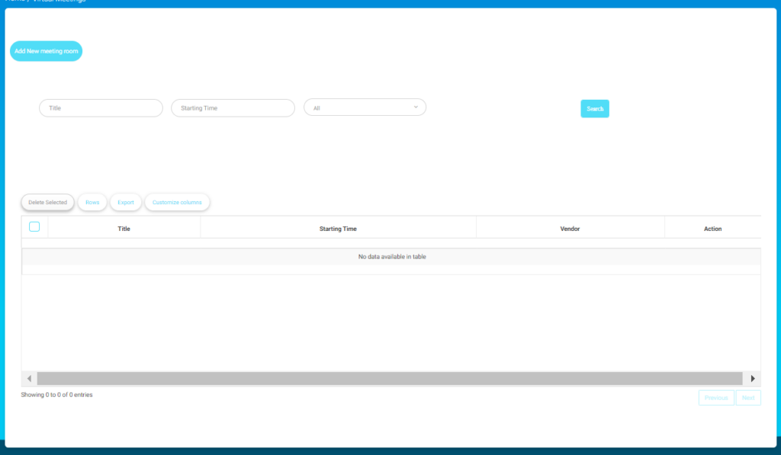This screenshot has height=455, width=781.
Task: Click the Add New meeting room button
Action: tap(47, 51)
